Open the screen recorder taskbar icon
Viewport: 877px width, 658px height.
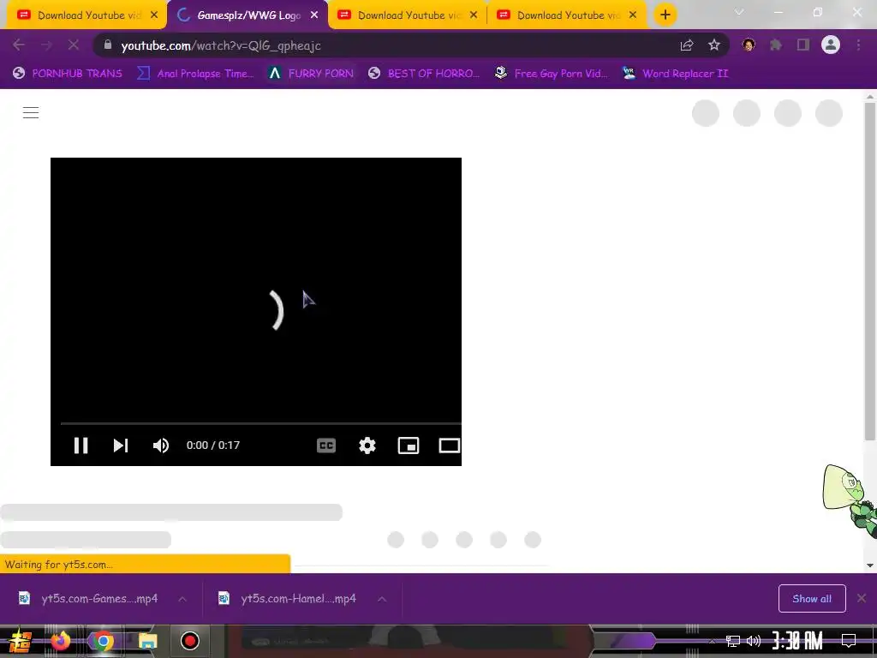(190, 641)
